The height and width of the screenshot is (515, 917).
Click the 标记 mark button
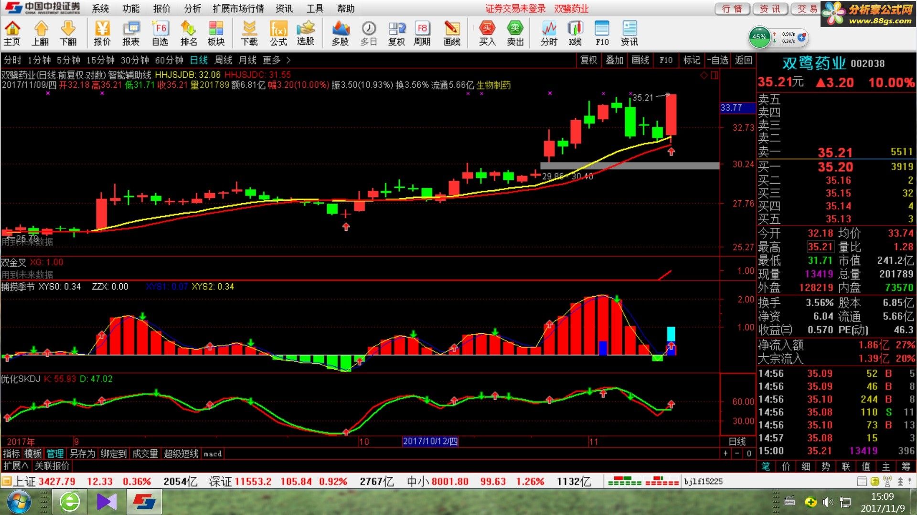(x=692, y=60)
